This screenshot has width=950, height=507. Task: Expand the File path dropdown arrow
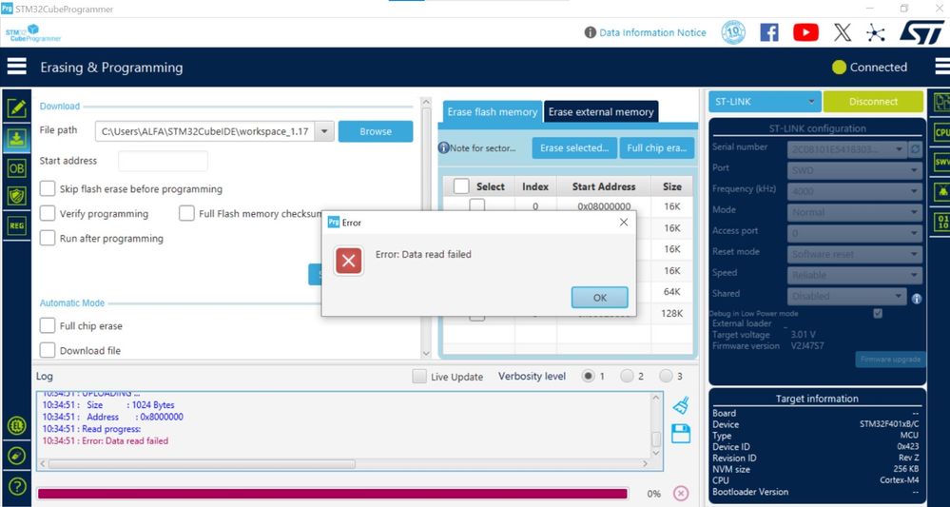[324, 131]
